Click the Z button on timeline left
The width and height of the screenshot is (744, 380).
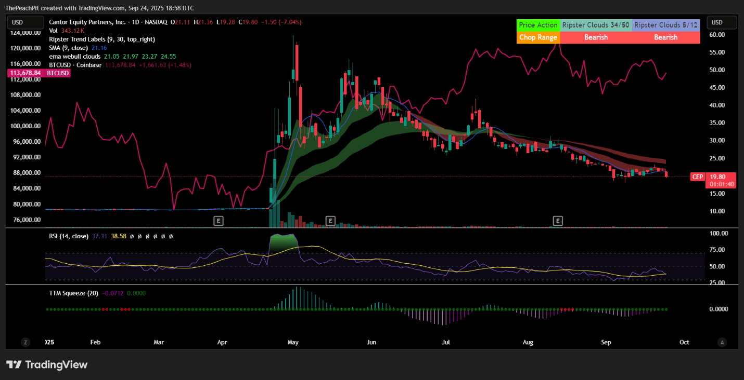(25, 342)
